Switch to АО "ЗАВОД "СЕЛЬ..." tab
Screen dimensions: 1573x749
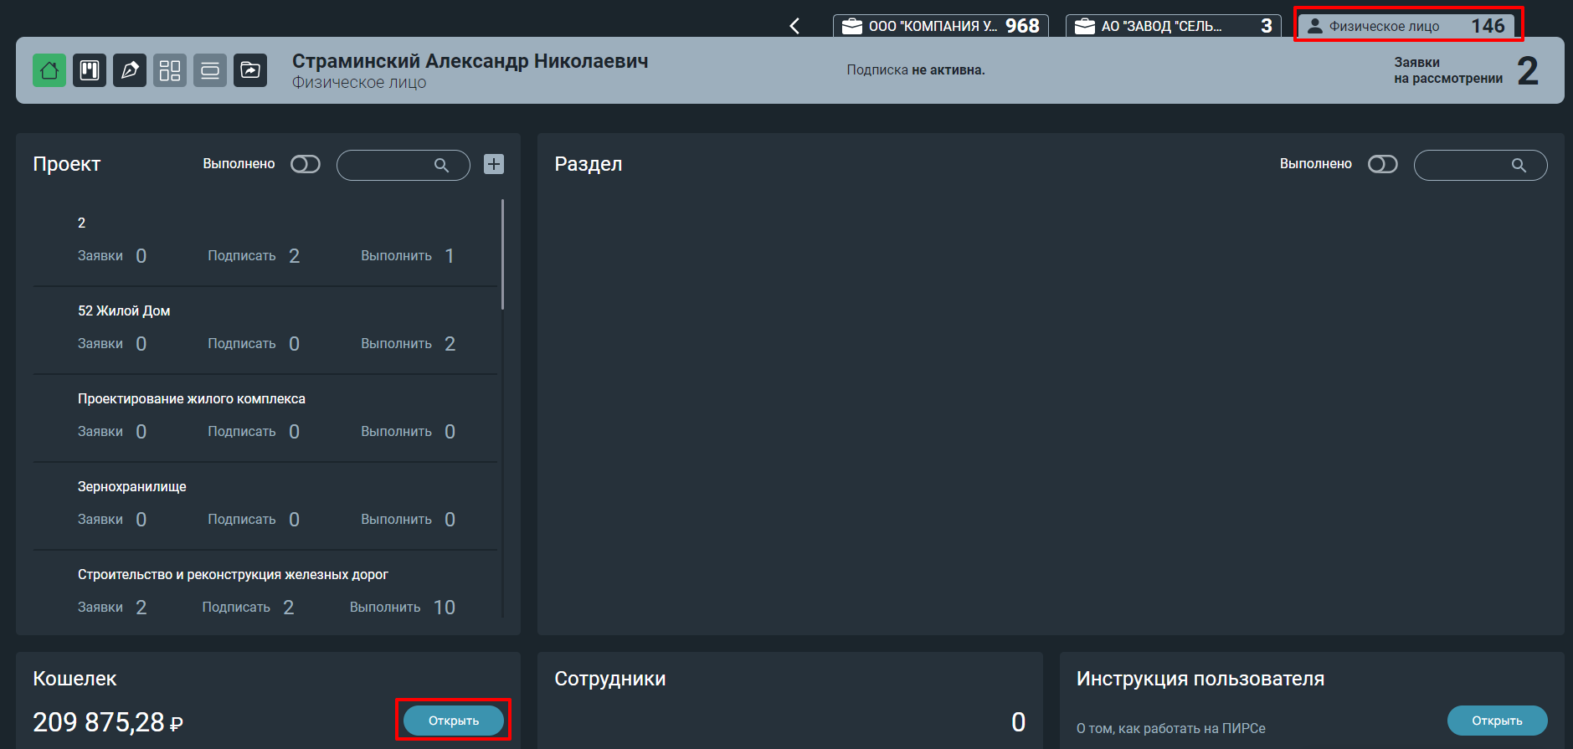[1173, 26]
